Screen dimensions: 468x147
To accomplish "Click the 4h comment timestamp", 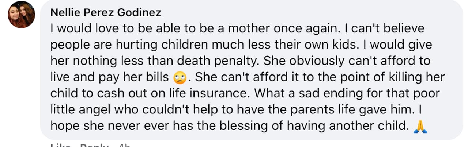I will [124, 145].
